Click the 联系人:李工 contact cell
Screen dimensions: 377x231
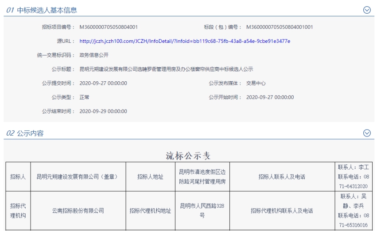coord(353,177)
